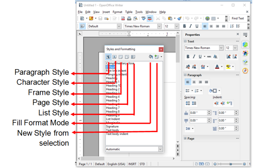Click Font Color swatch in sidebar
This screenshot has width=253, height=168.
(x=217, y=66)
